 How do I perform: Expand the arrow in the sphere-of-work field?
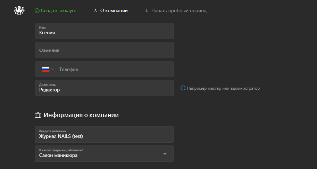pyautogui.click(x=165, y=154)
